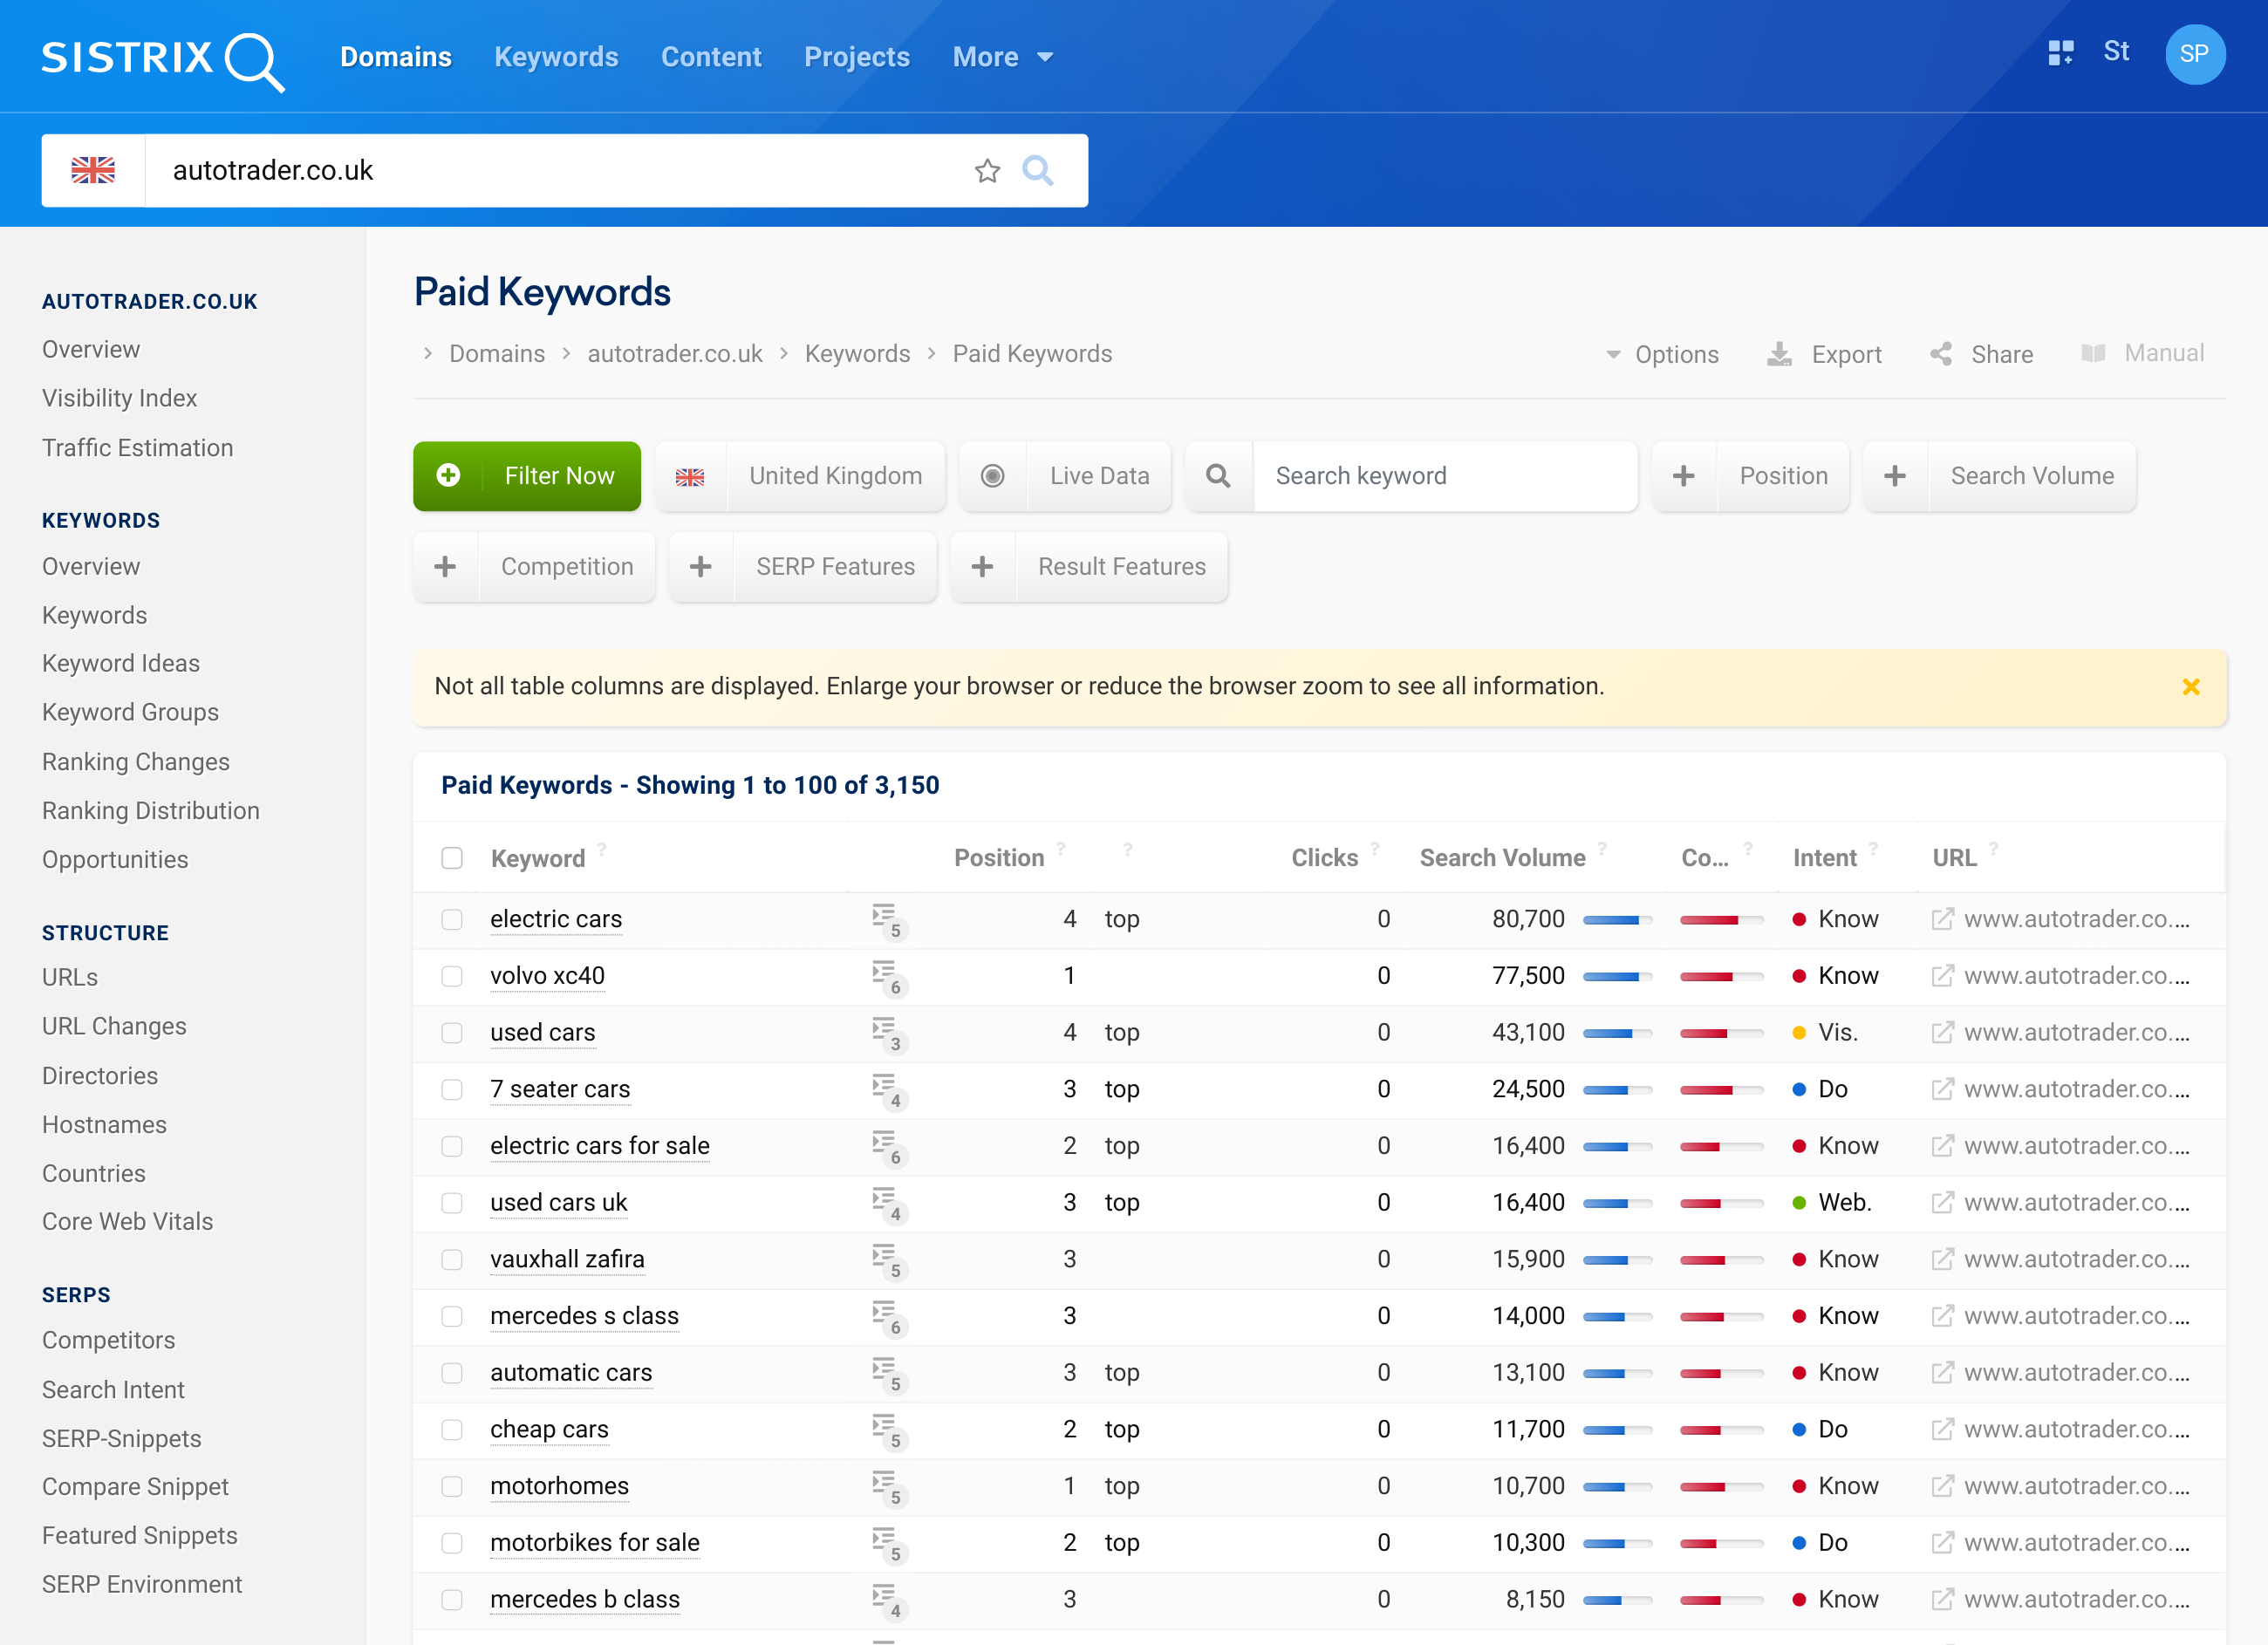Open the Manual book icon
Screen dimensions: 2268x1645
(x=2093, y=353)
